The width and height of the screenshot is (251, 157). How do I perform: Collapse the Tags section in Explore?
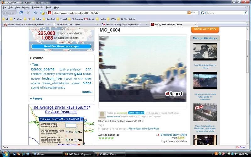click(x=34, y=65)
